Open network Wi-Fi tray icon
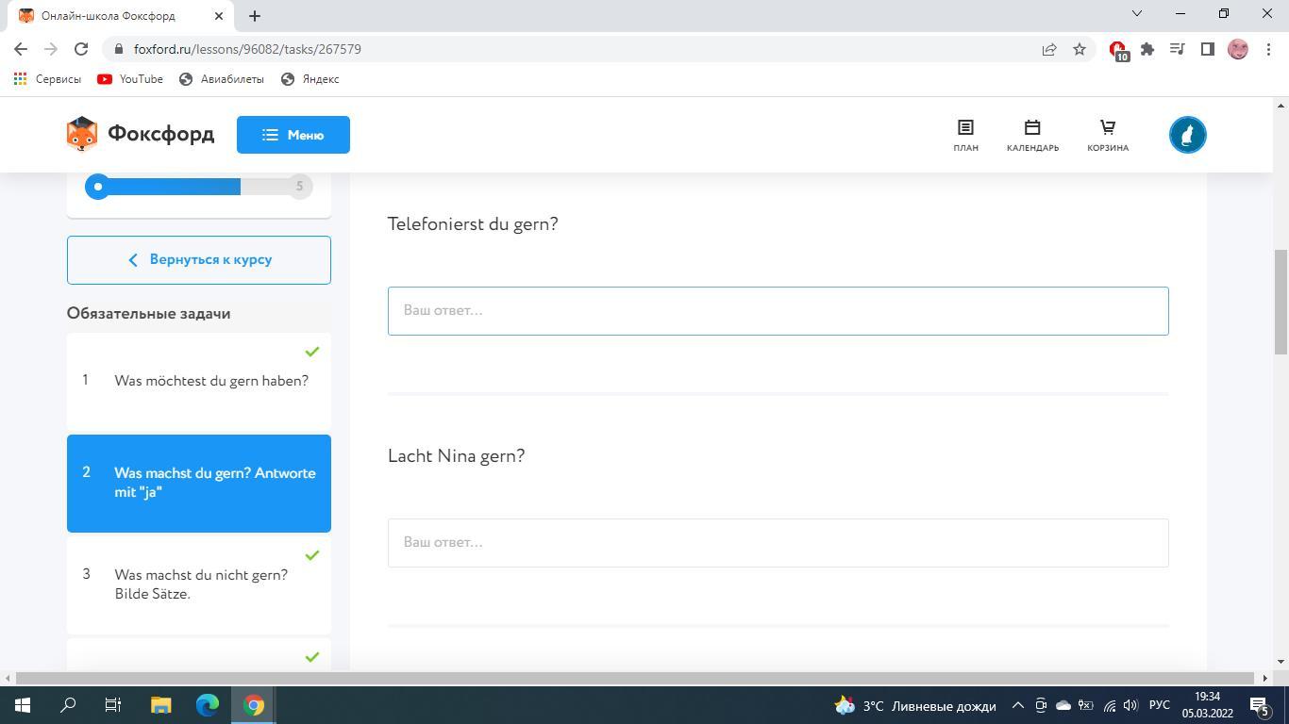This screenshot has height=724, width=1289. [1109, 705]
